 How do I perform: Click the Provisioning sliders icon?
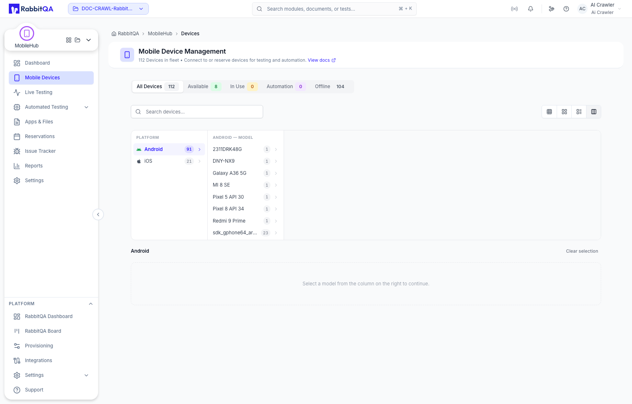(17, 346)
